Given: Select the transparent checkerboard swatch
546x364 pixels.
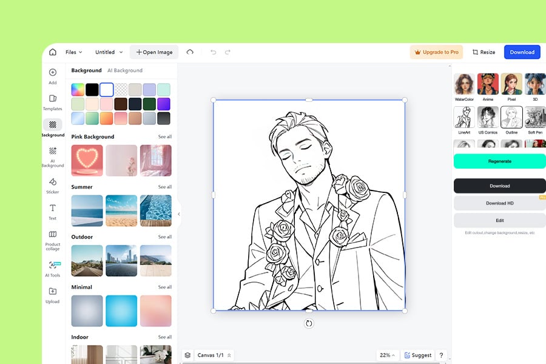Looking at the screenshot, I should 121,90.
